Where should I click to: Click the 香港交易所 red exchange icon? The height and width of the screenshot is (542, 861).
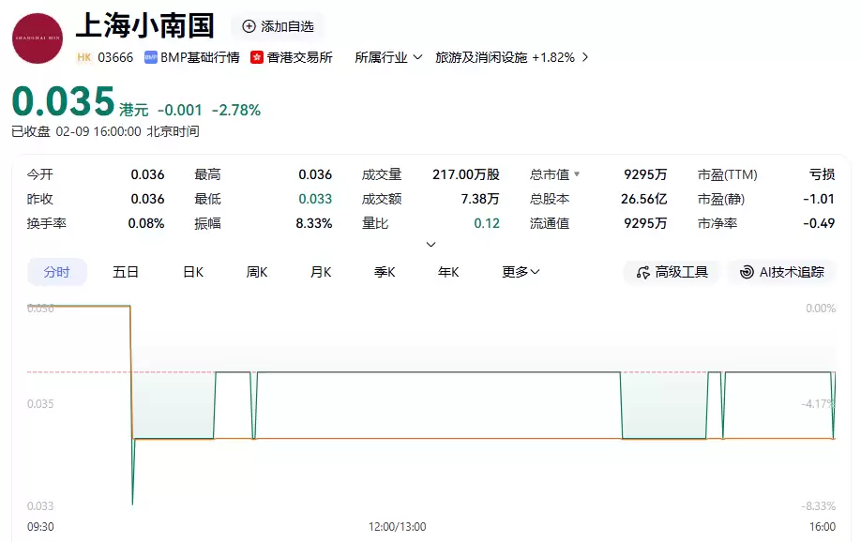click(257, 56)
